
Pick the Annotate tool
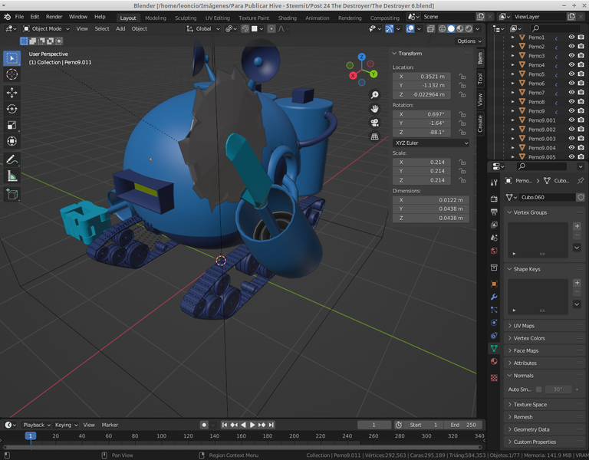(12, 159)
